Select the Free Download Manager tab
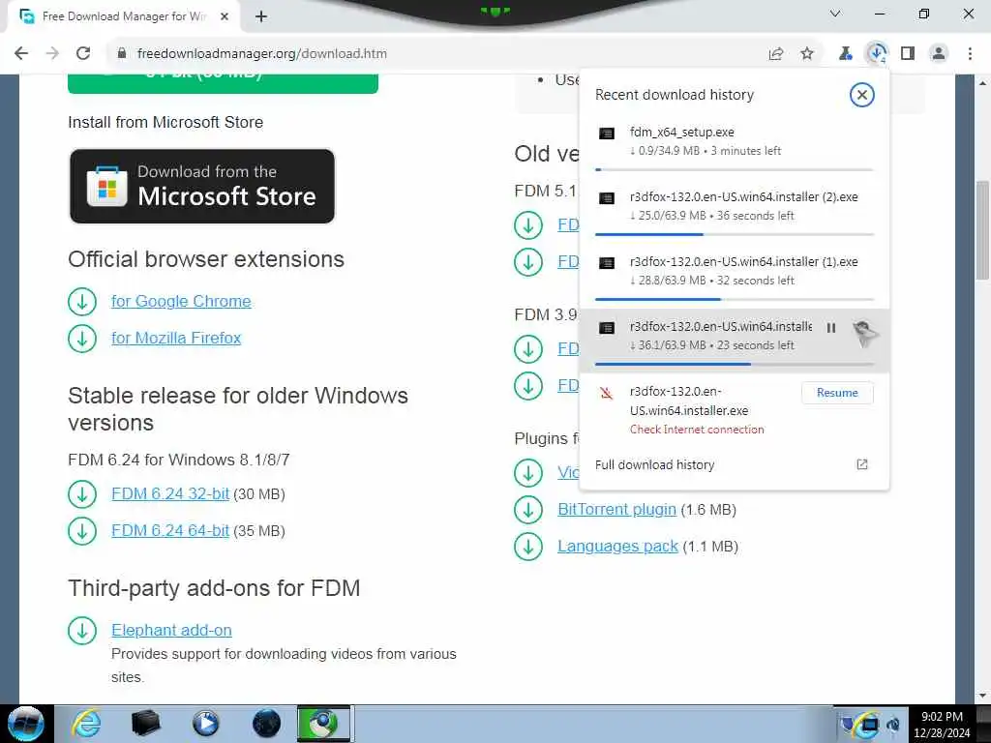991x743 pixels. coord(123,16)
